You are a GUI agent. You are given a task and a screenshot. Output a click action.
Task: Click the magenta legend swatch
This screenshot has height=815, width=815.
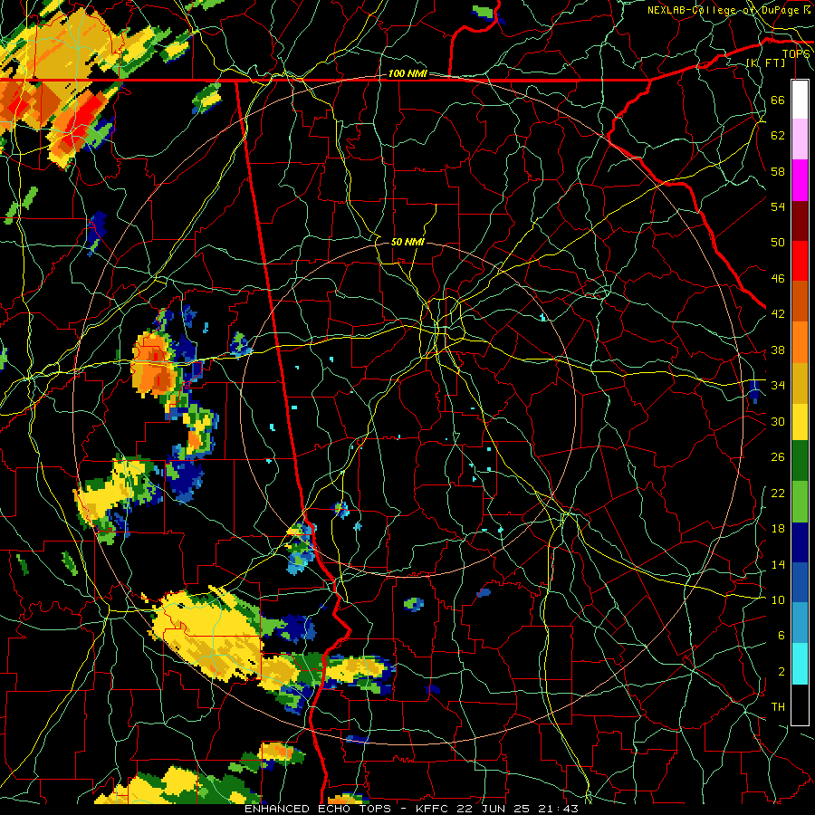pyautogui.click(x=800, y=180)
